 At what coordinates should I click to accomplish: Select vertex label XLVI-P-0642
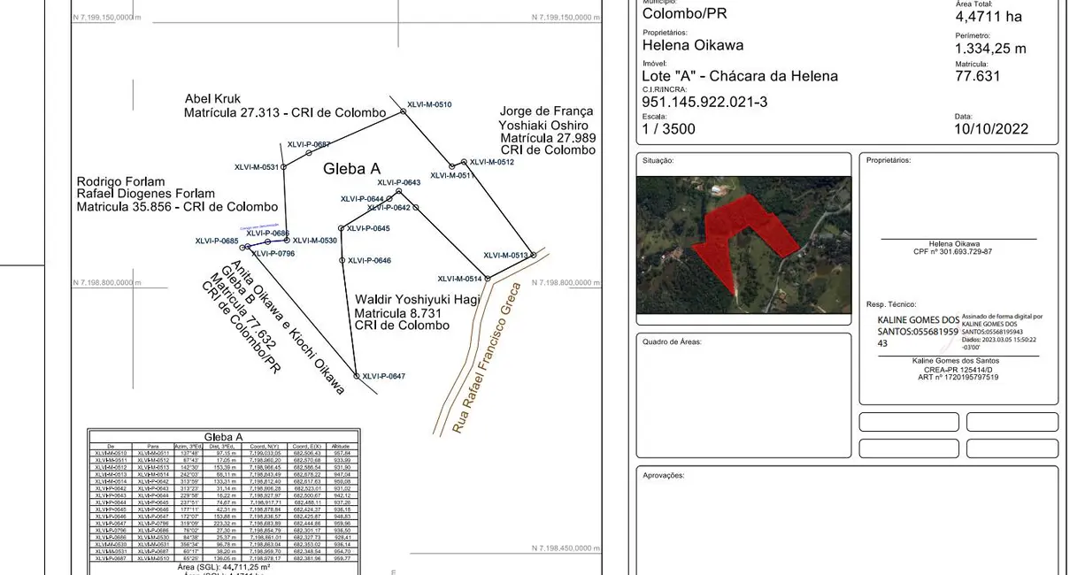tap(389, 207)
